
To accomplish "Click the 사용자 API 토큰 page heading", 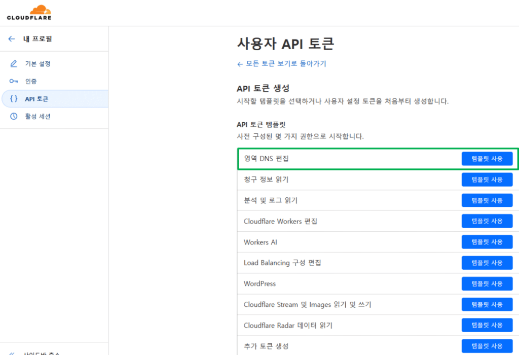I will (286, 44).
